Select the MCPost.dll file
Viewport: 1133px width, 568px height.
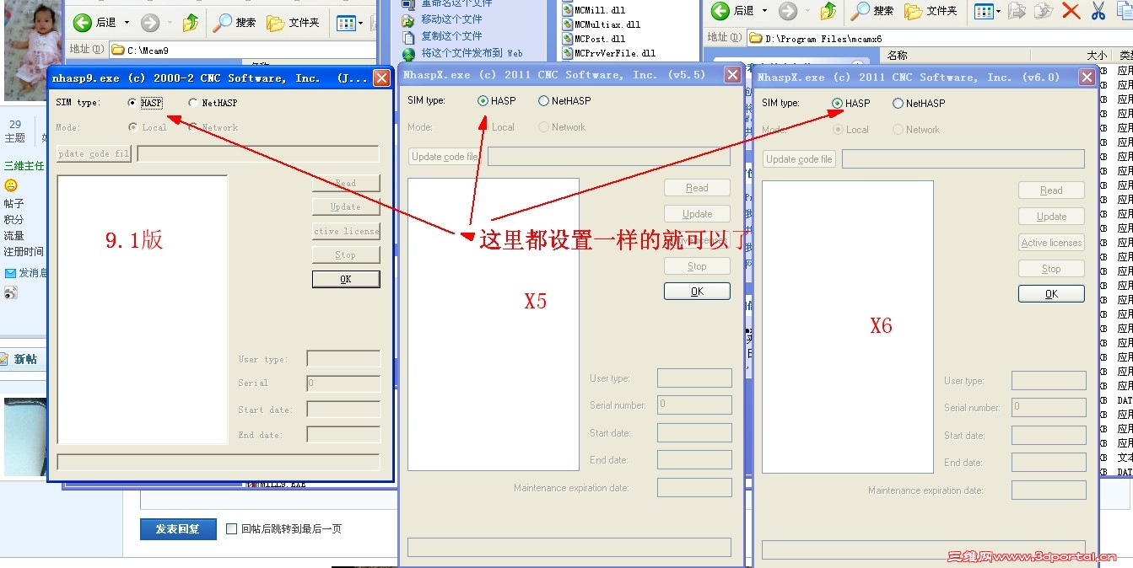pos(594,39)
